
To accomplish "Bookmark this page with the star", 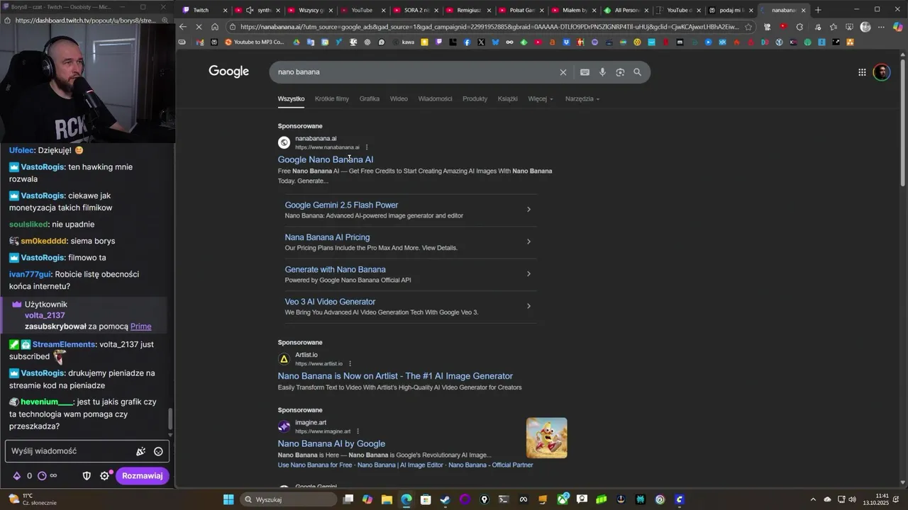I will click(748, 27).
